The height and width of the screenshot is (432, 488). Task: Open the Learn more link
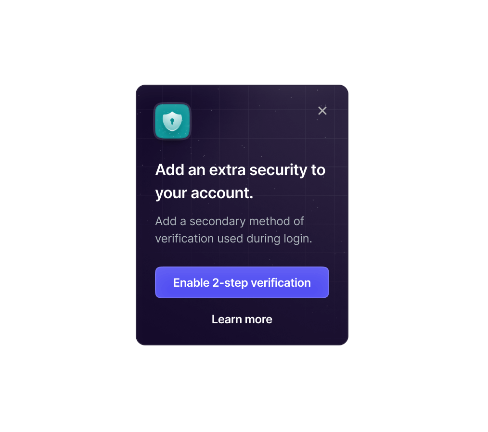(x=242, y=319)
